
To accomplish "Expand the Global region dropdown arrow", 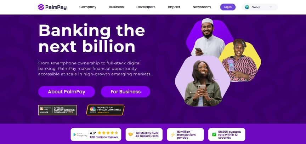I will [x=271, y=7].
